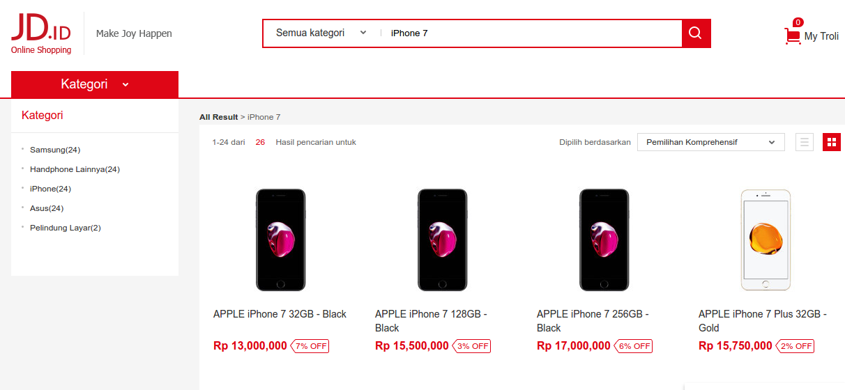Click the All Result breadcrumb
Screen dimensions: 845x390
click(x=218, y=117)
